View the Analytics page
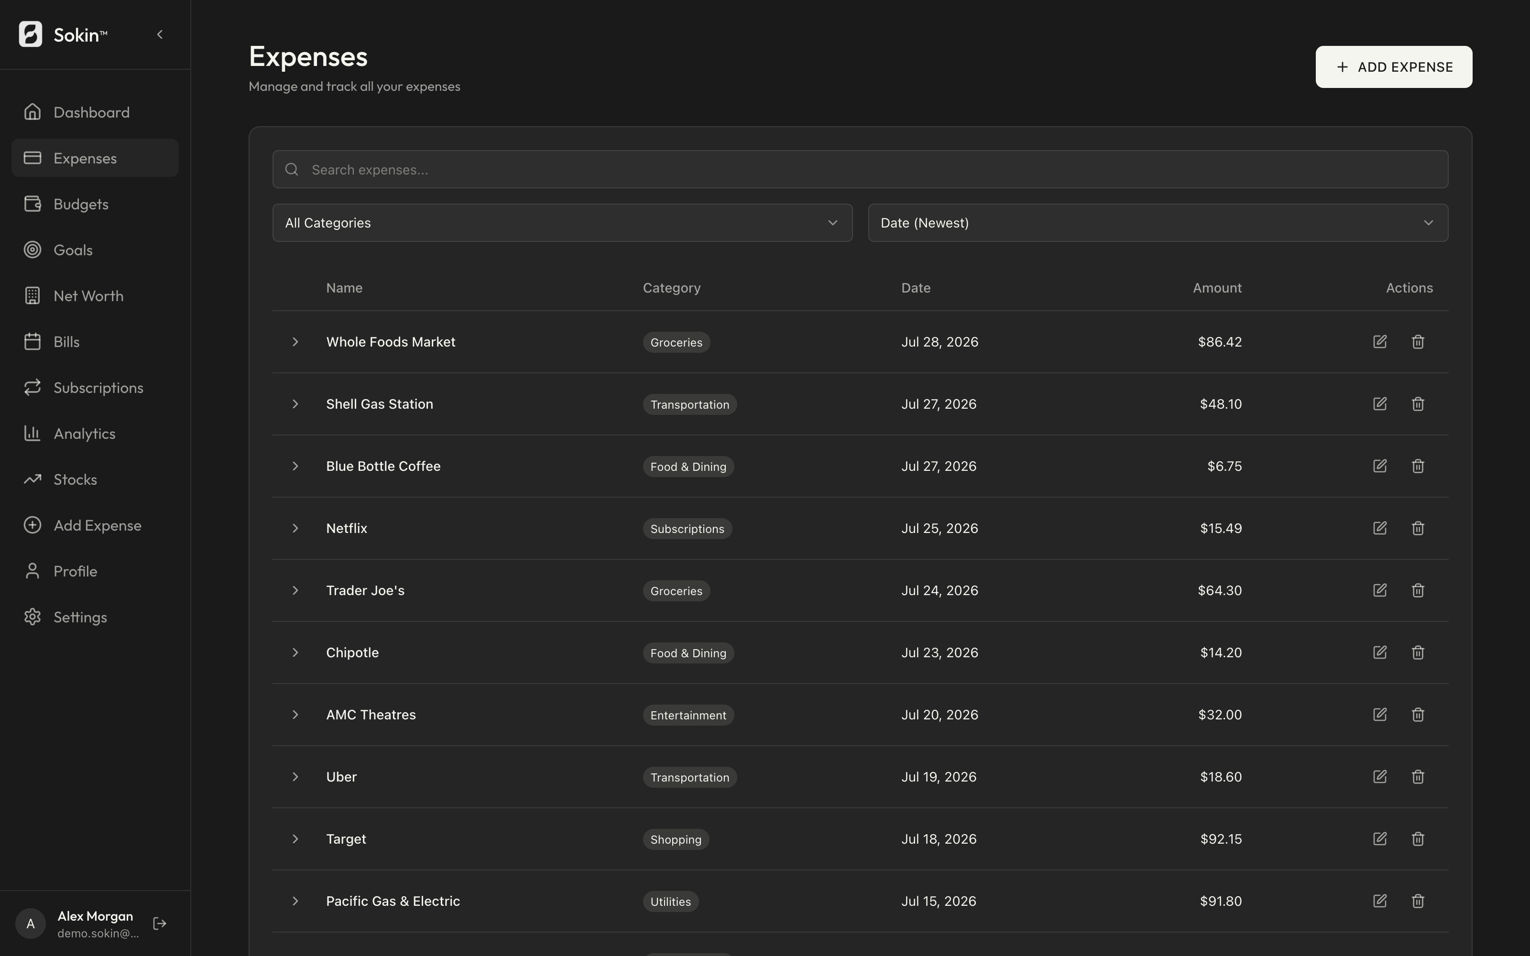The width and height of the screenshot is (1530, 956). click(x=95, y=433)
